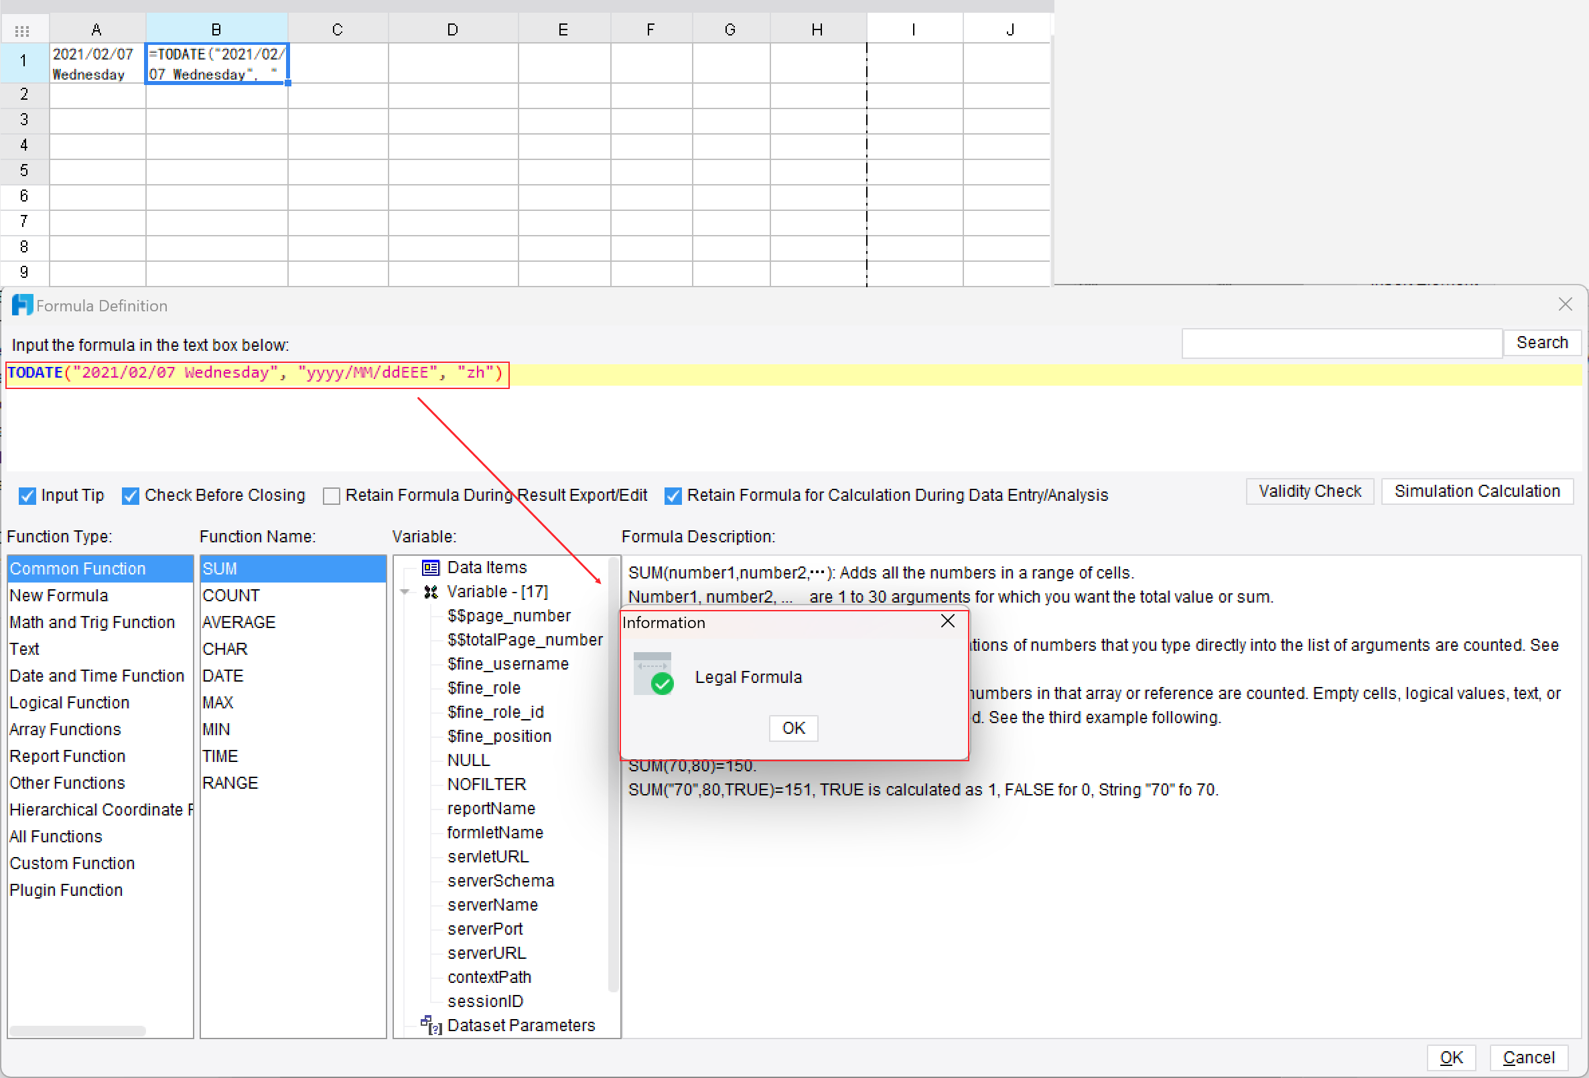Collapse the Variable - [17] tree node
Image resolution: width=1589 pixels, height=1078 pixels.
405,592
